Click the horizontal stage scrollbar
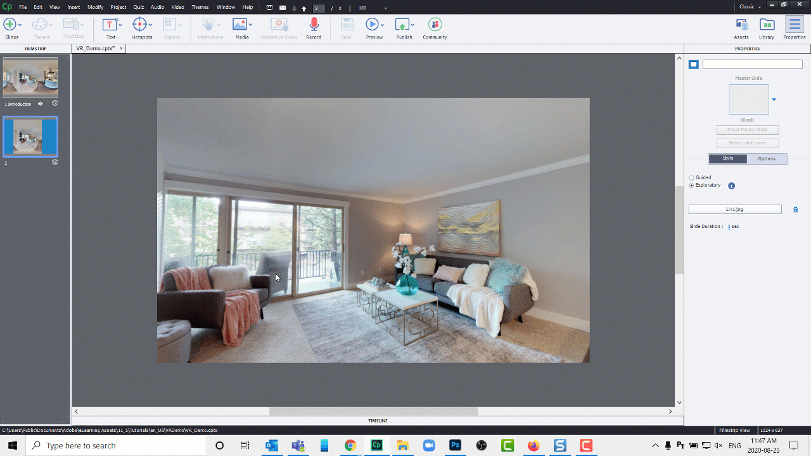Viewport: 811px width, 456px height. click(x=374, y=412)
